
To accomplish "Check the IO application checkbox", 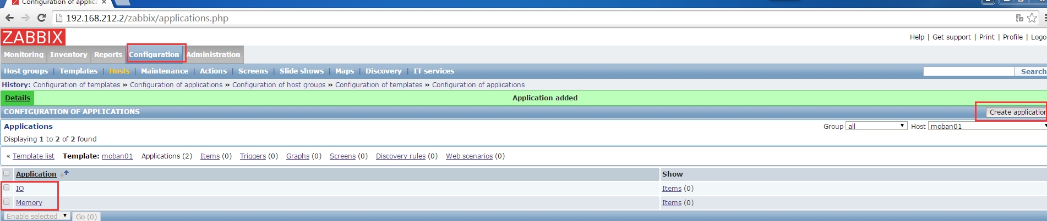I will click(x=7, y=188).
